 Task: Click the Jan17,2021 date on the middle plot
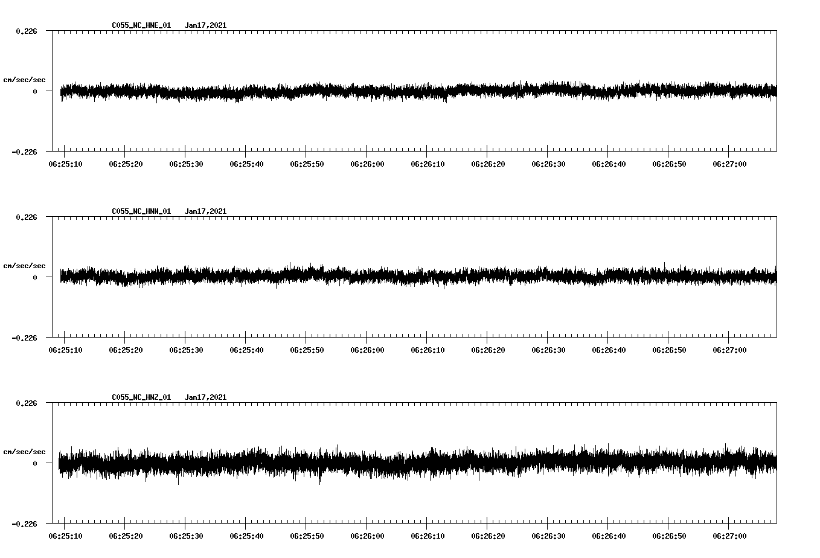tap(206, 211)
